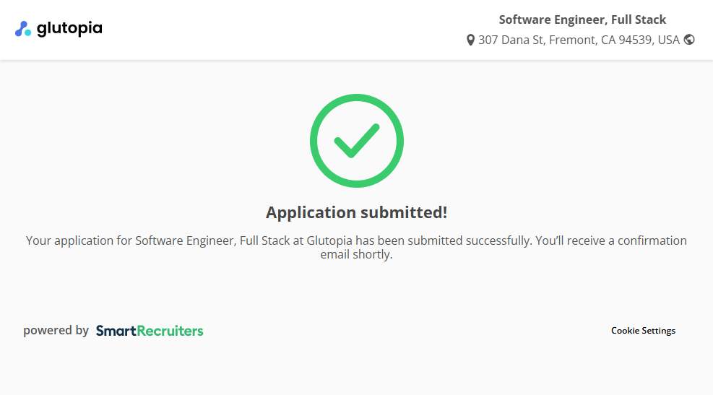The width and height of the screenshot is (713, 395).
Task: Click the location pin icon
Action: coord(471,40)
